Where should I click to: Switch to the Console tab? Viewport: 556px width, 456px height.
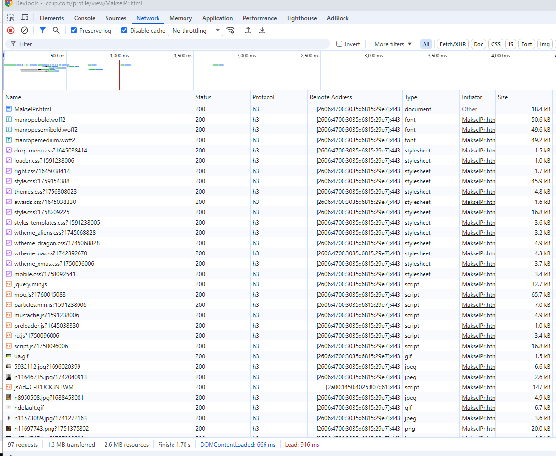click(x=84, y=18)
